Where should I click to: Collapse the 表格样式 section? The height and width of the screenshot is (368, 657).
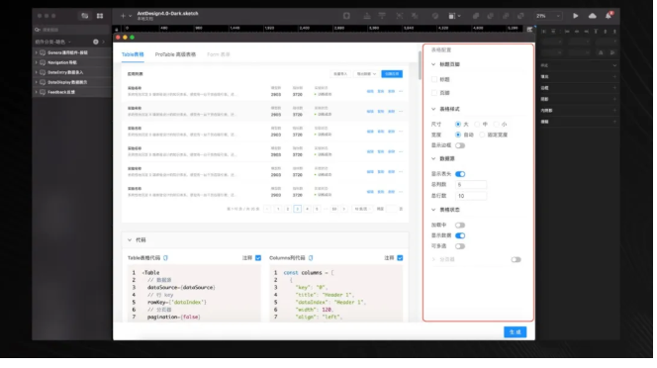point(433,109)
